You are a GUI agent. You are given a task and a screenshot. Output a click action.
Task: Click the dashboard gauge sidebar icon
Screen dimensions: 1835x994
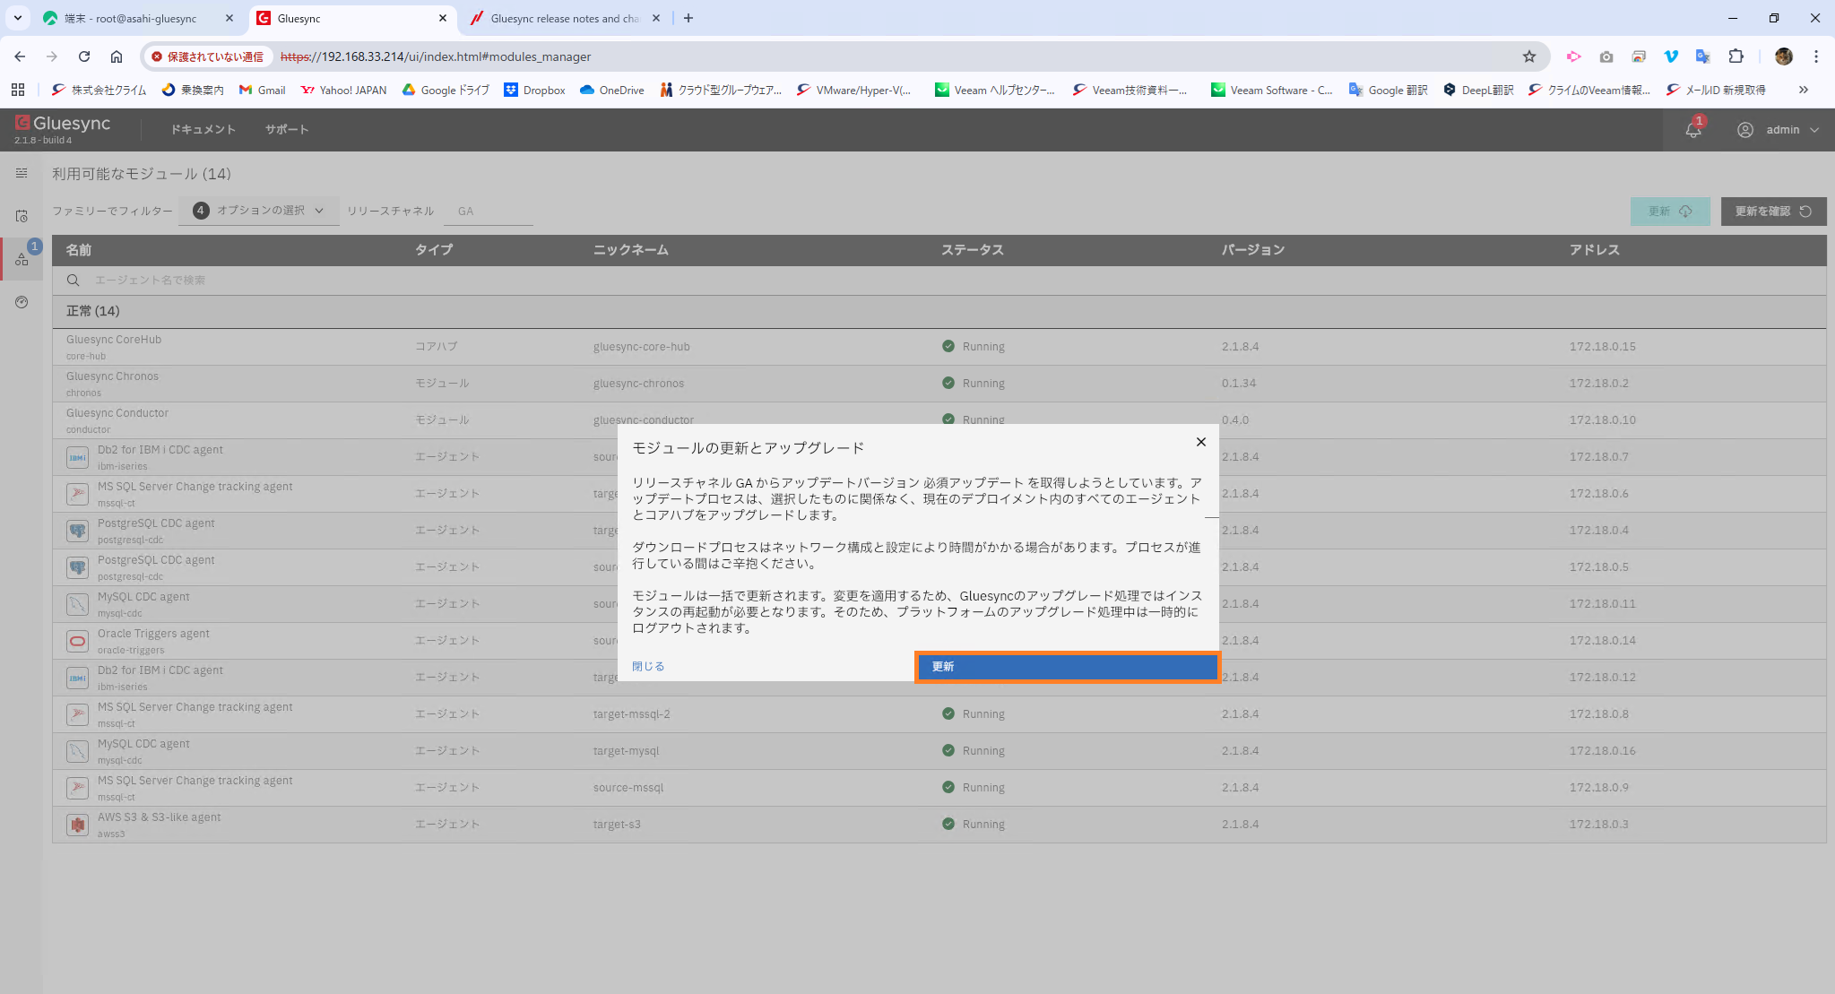point(22,302)
